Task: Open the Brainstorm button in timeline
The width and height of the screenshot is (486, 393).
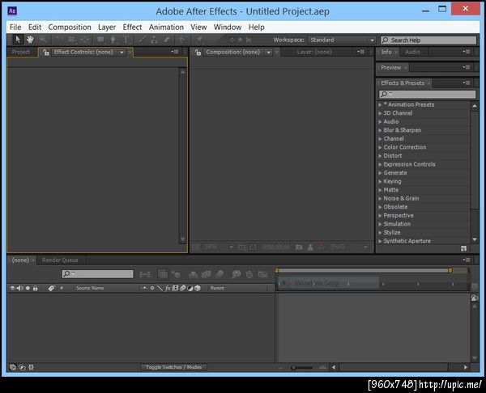Action: [236, 274]
